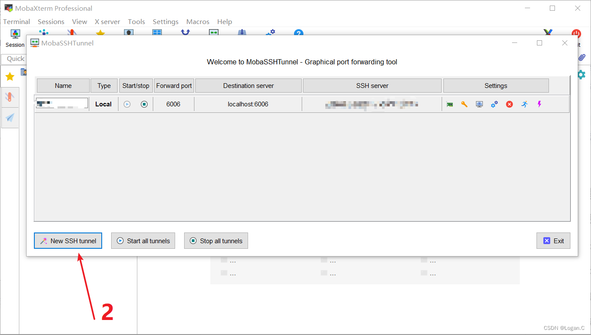Click the 'Local' type cell

[103, 104]
